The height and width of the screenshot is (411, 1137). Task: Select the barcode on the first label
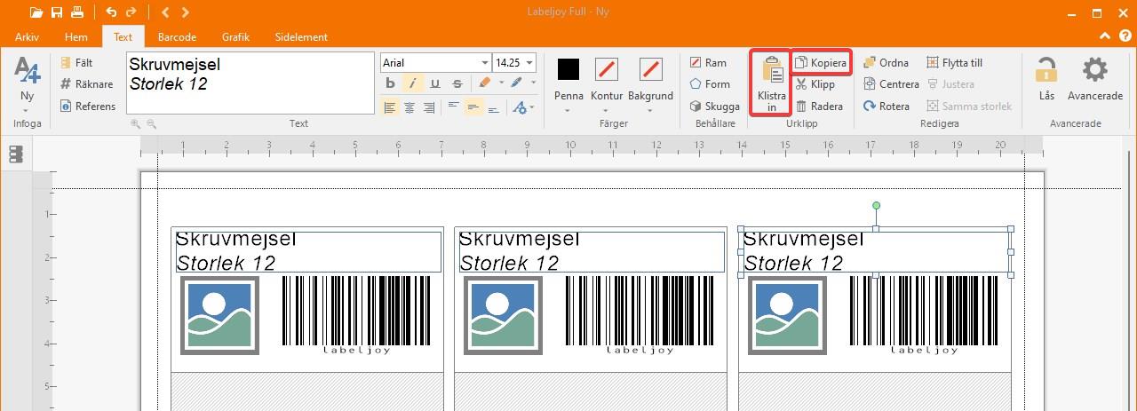point(356,315)
